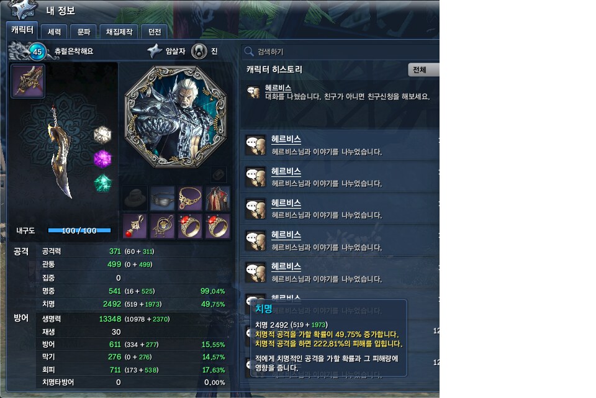The width and height of the screenshot is (596, 398).
Task: Select the purple hexagon gem
Action: click(x=102, y=159)
